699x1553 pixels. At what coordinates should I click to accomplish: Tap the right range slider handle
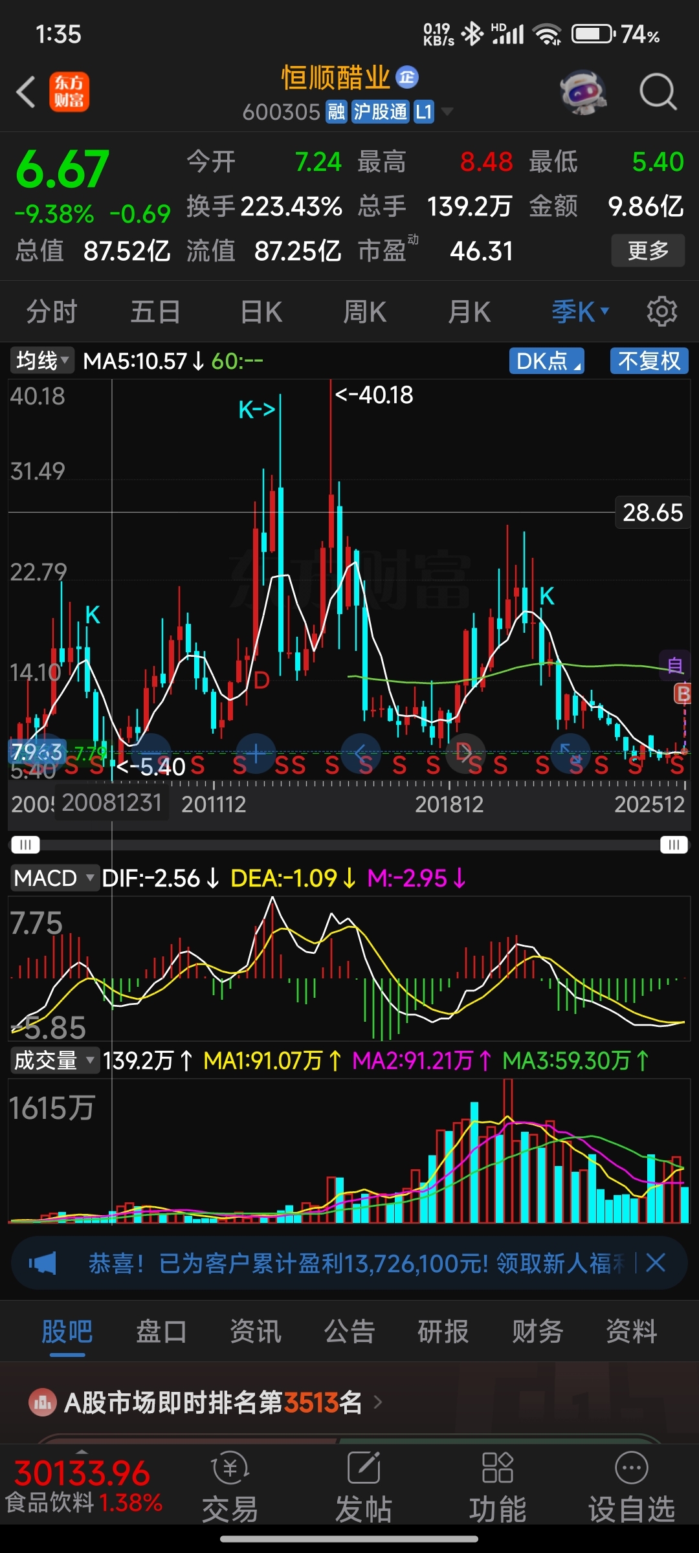674,844
